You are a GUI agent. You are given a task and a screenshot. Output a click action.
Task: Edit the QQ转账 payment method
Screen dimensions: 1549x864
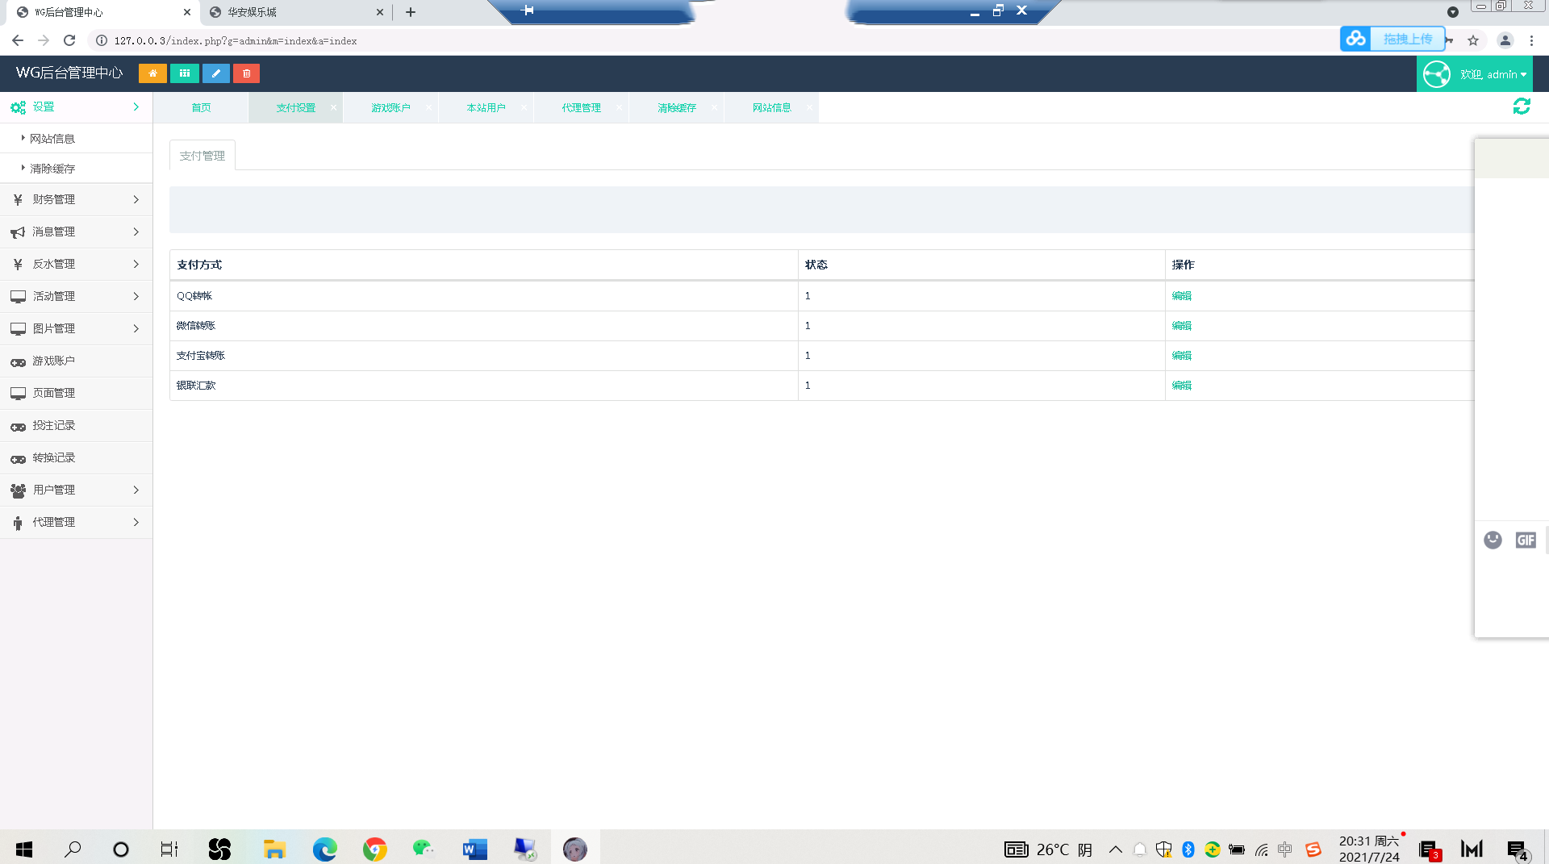tap(1181, 296)
